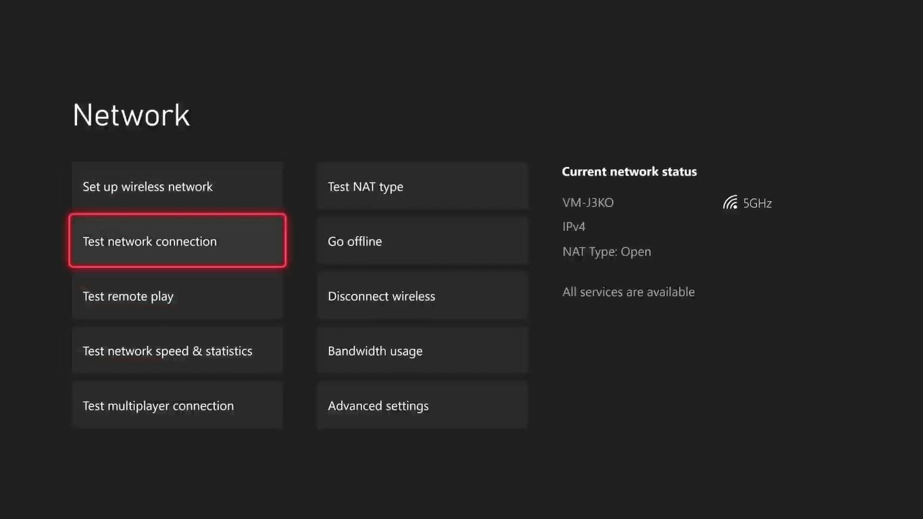Click the 5GHz Wi-Fi signal strength icon

(x=730, y=202)
